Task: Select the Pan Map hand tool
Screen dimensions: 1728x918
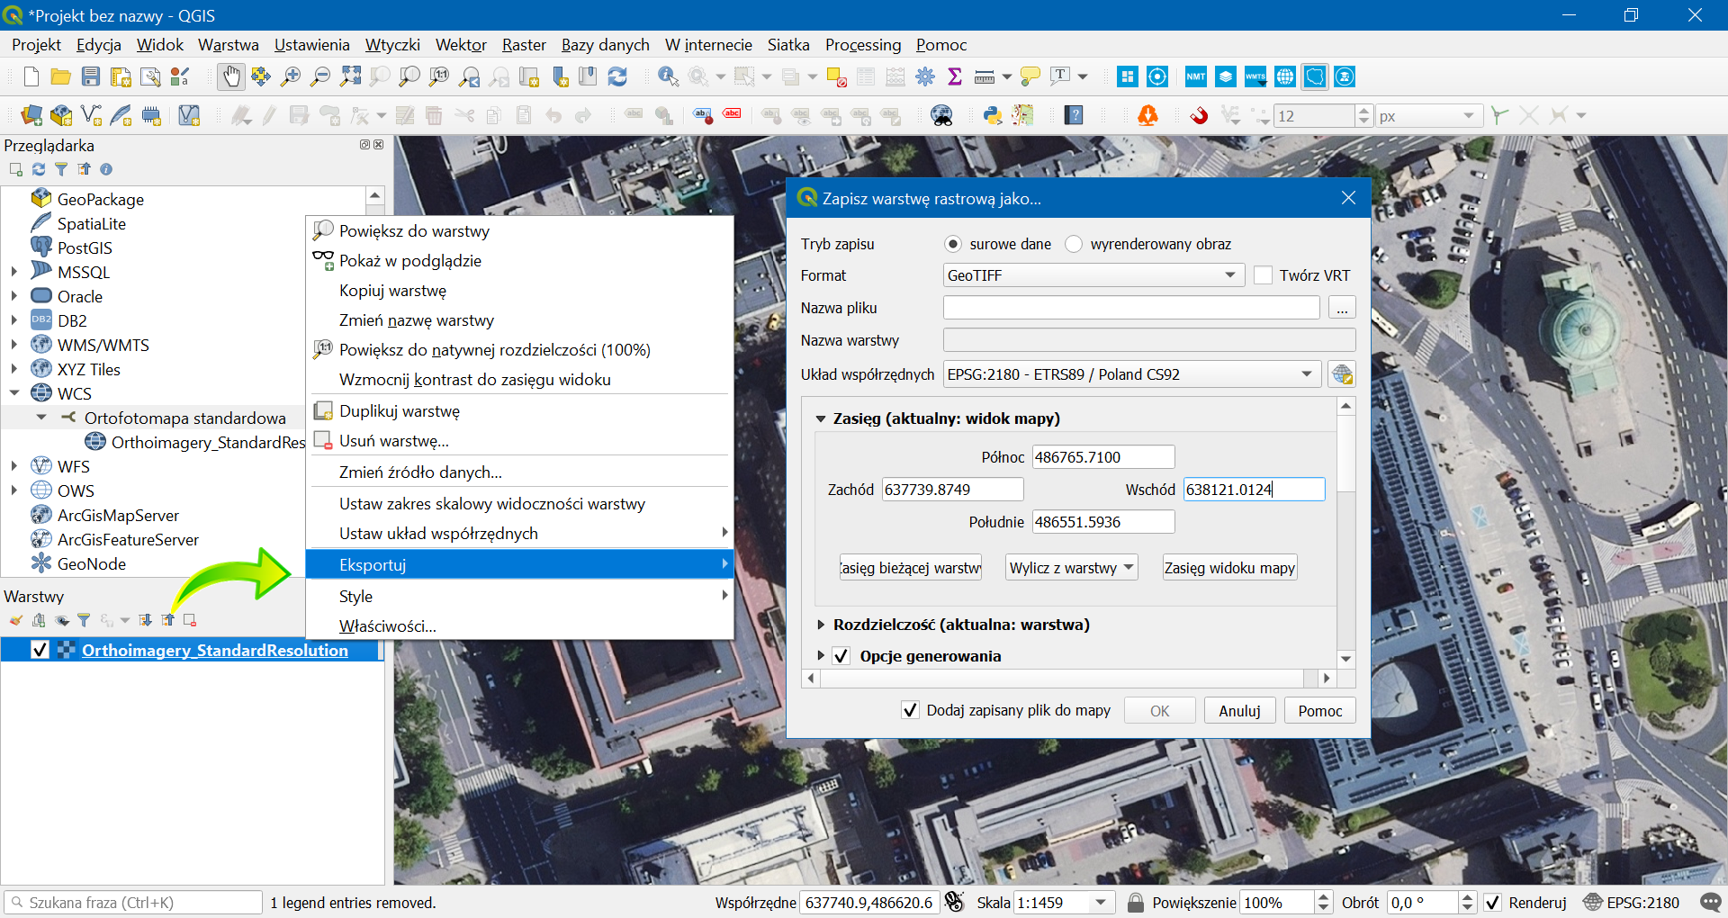Action: pyautogui.click(x=231, y=77)
